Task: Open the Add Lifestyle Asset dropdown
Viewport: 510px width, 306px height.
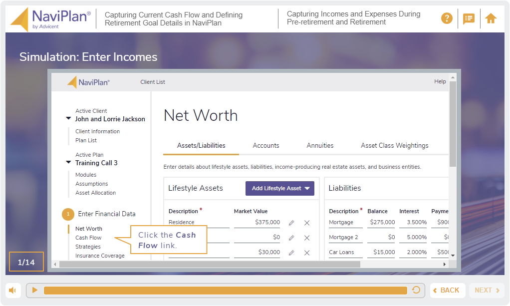Action: (x=280, y=189)
